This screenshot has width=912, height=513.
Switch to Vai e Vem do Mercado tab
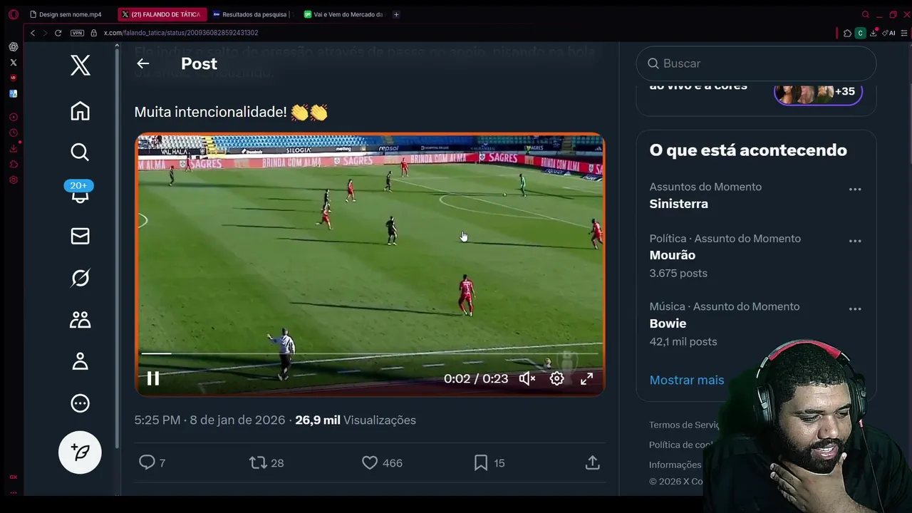tap(346, 14)
